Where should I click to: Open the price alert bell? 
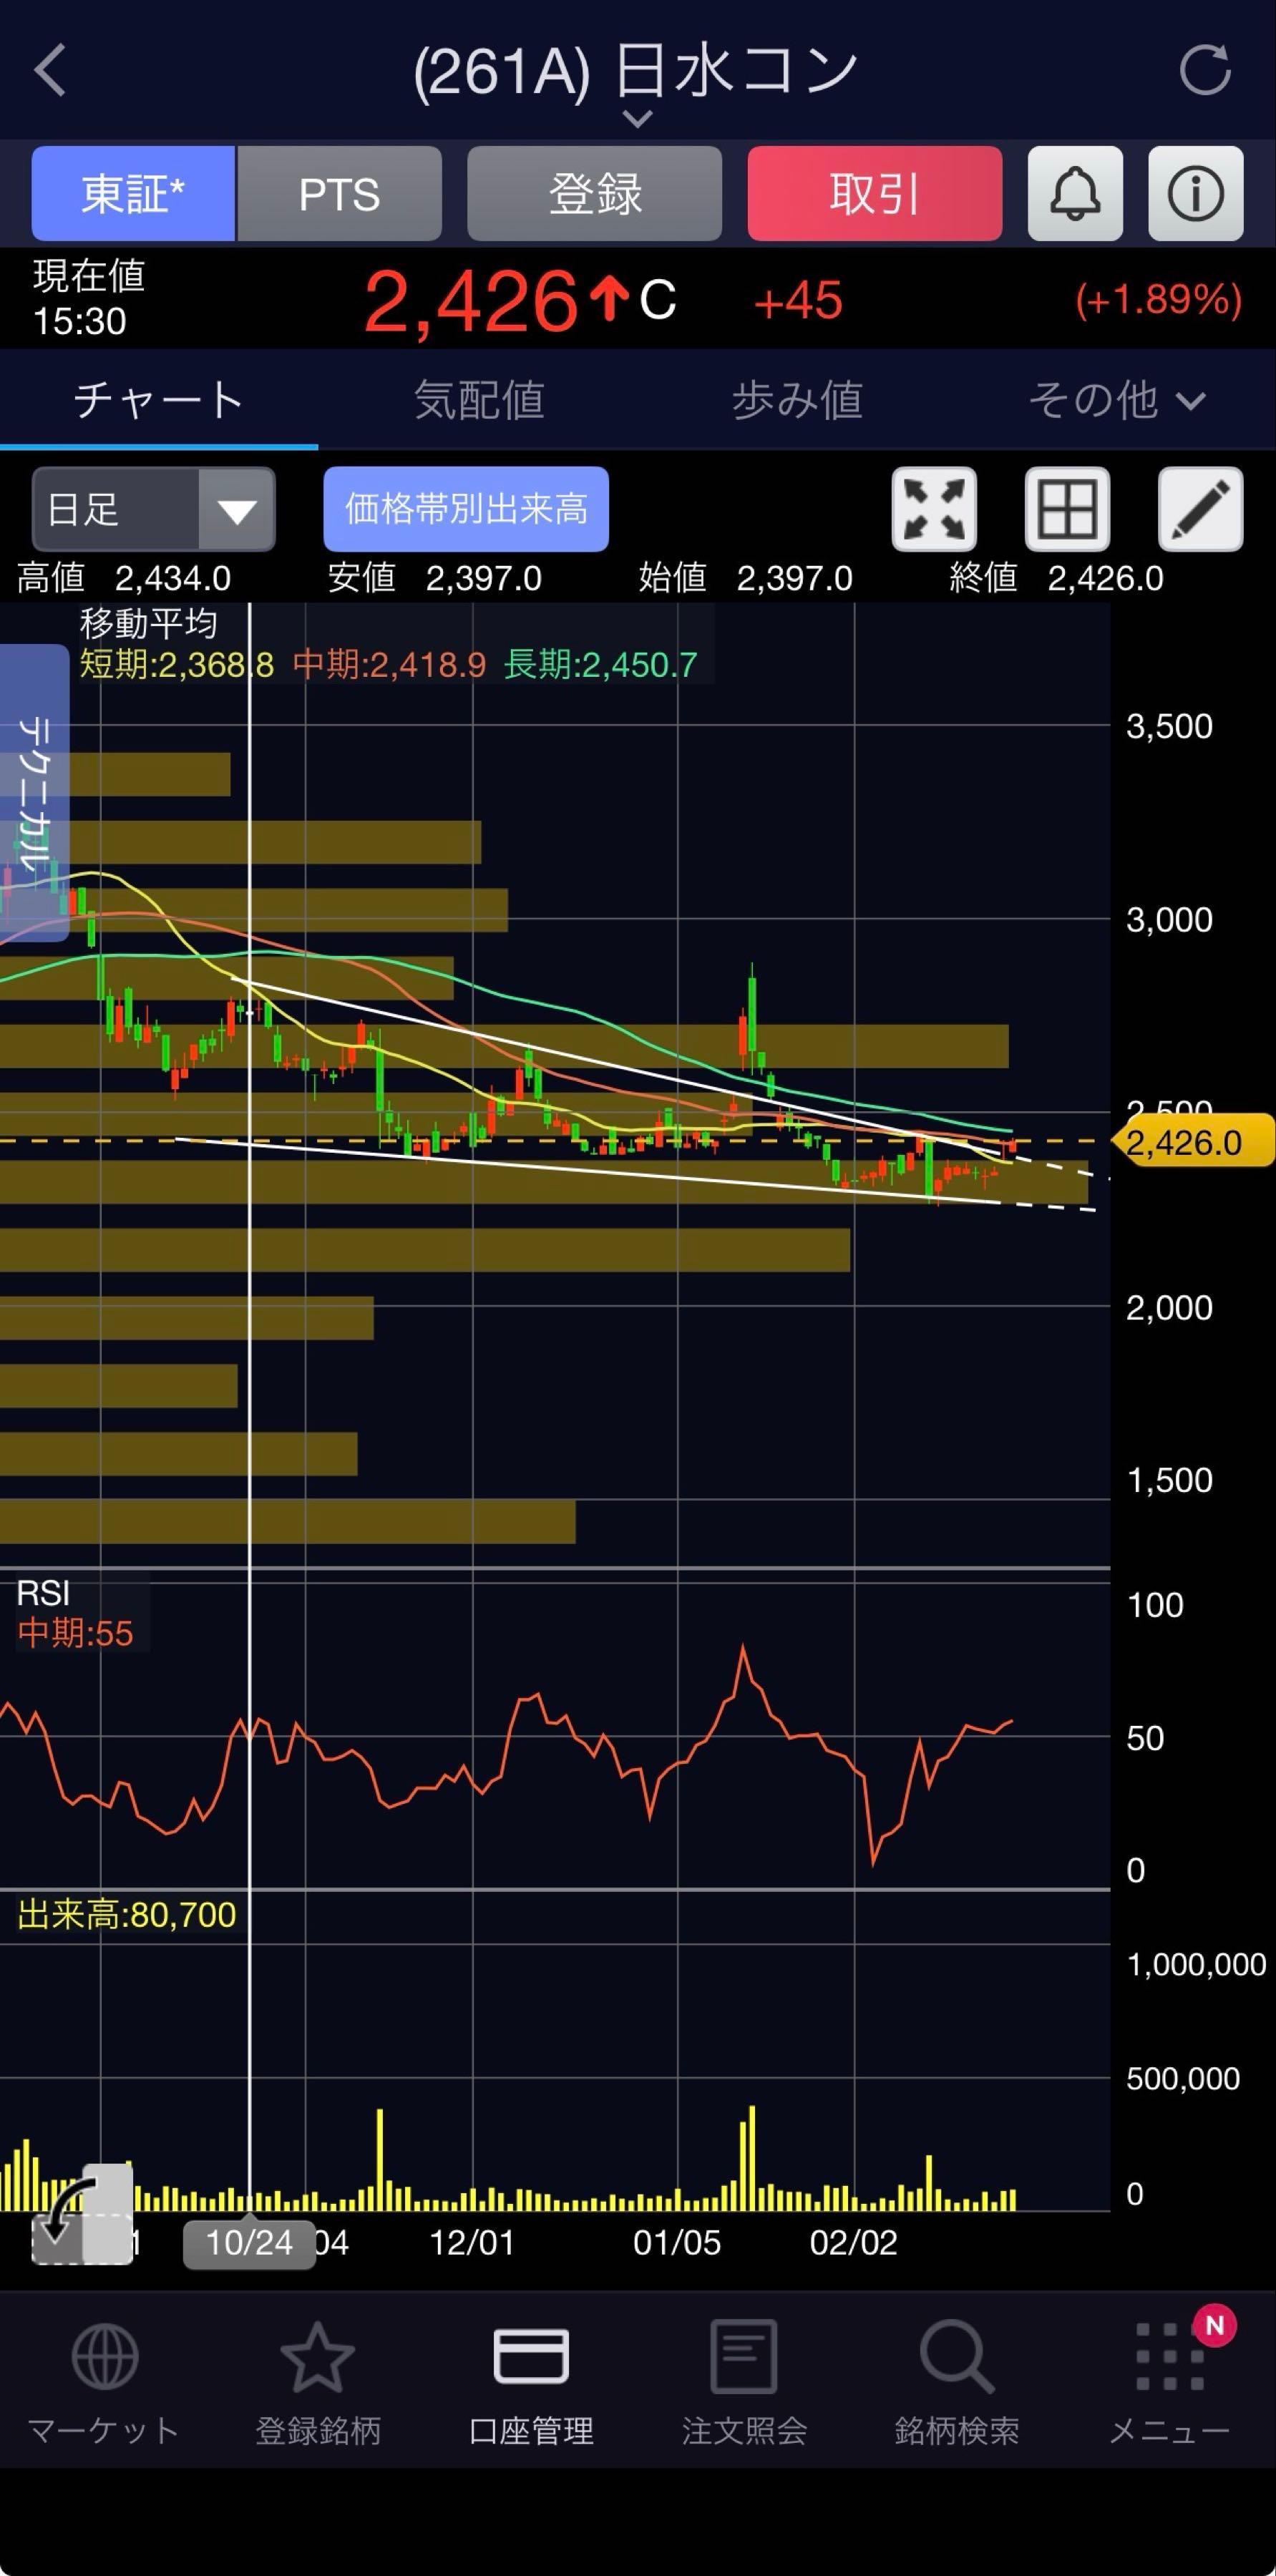(x=1075, y=193)
